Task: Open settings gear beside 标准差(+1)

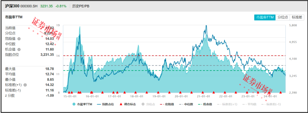Action: 25,85
